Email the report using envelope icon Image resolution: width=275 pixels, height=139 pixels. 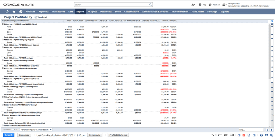tap(266, 135)
